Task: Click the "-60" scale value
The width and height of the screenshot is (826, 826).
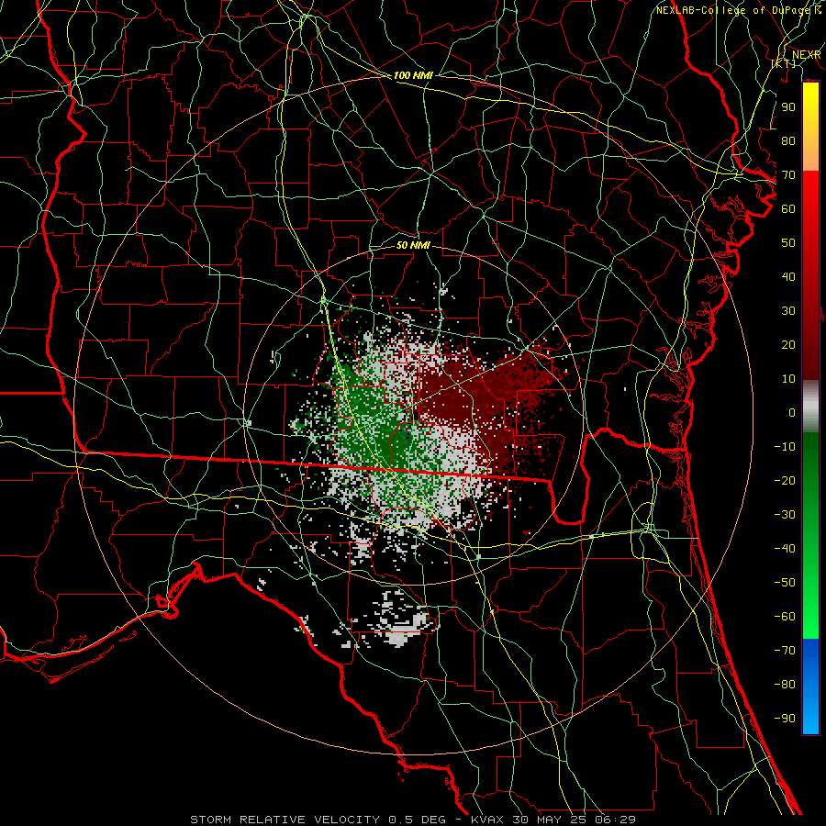Action: click(785, 617)
